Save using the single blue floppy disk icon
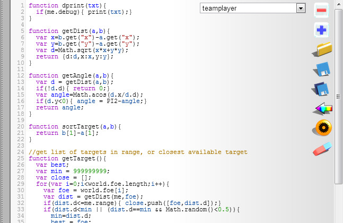The width and height of the screenshot is (343, 223). [322, 69]
